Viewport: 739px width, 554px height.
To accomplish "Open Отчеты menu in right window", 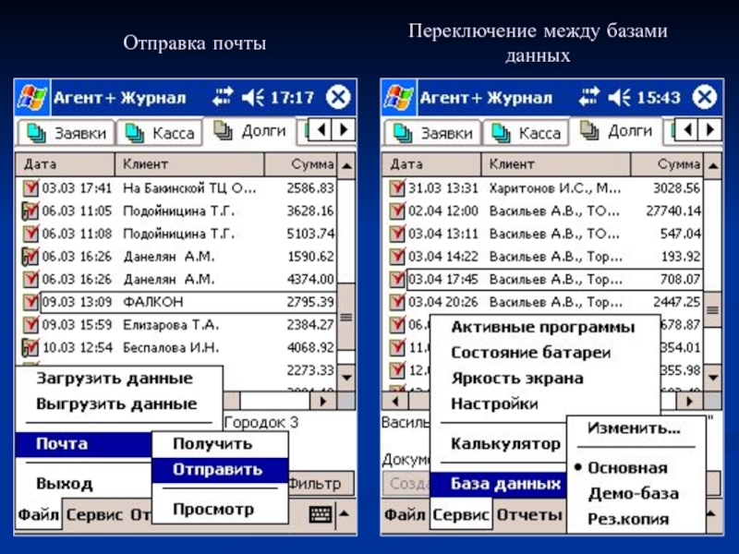I will 529,514.
